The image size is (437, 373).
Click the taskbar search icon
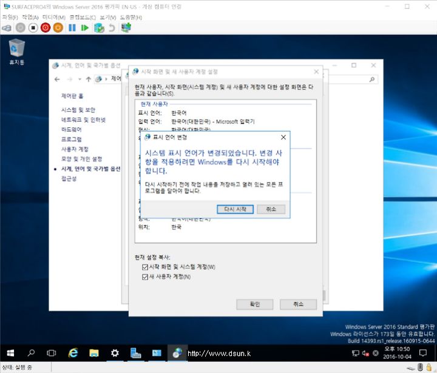(31, 353)
